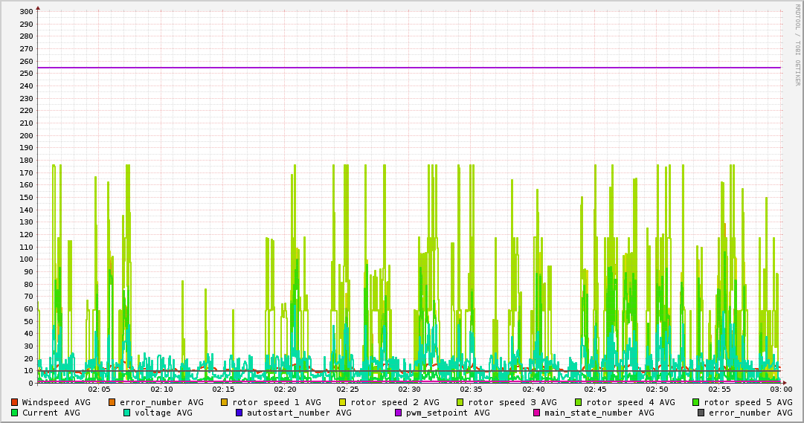Click the 300 value on the y-axis
This screenshot has width=804, height=423.
point(25,12)
